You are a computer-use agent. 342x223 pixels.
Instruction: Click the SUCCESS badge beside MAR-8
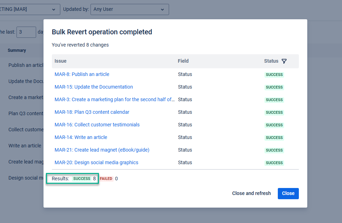pyautogui.click(x=274, y=74)
